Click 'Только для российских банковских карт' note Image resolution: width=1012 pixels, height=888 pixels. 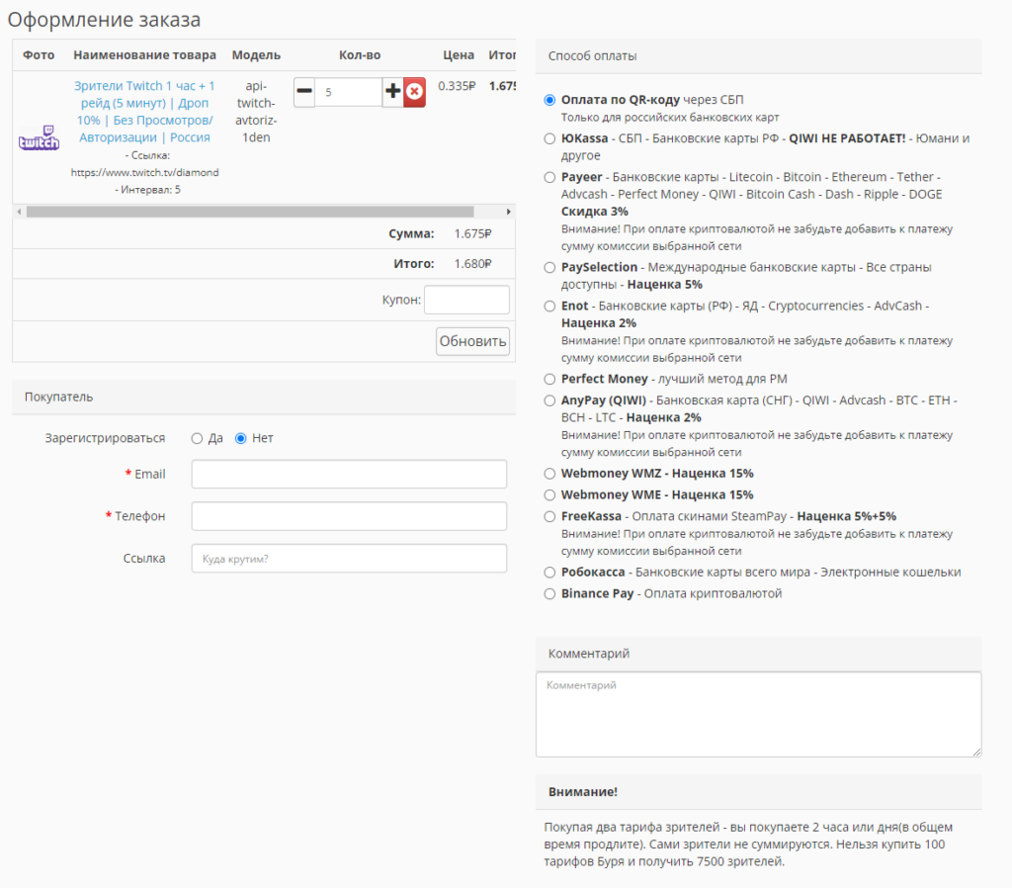point(670,118)
